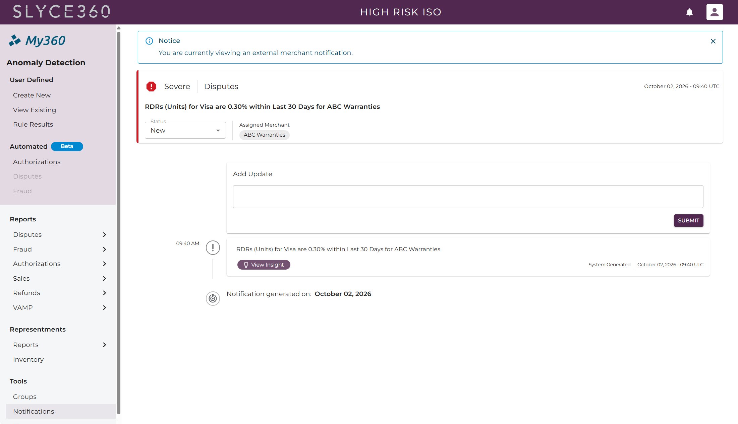Click the bold RDRs (Units) alert headline

262,107
